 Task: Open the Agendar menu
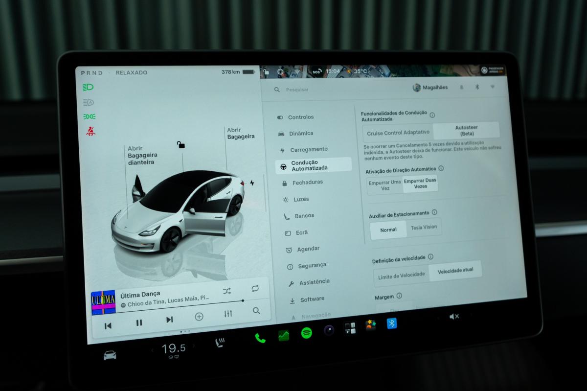click(302, 249)
